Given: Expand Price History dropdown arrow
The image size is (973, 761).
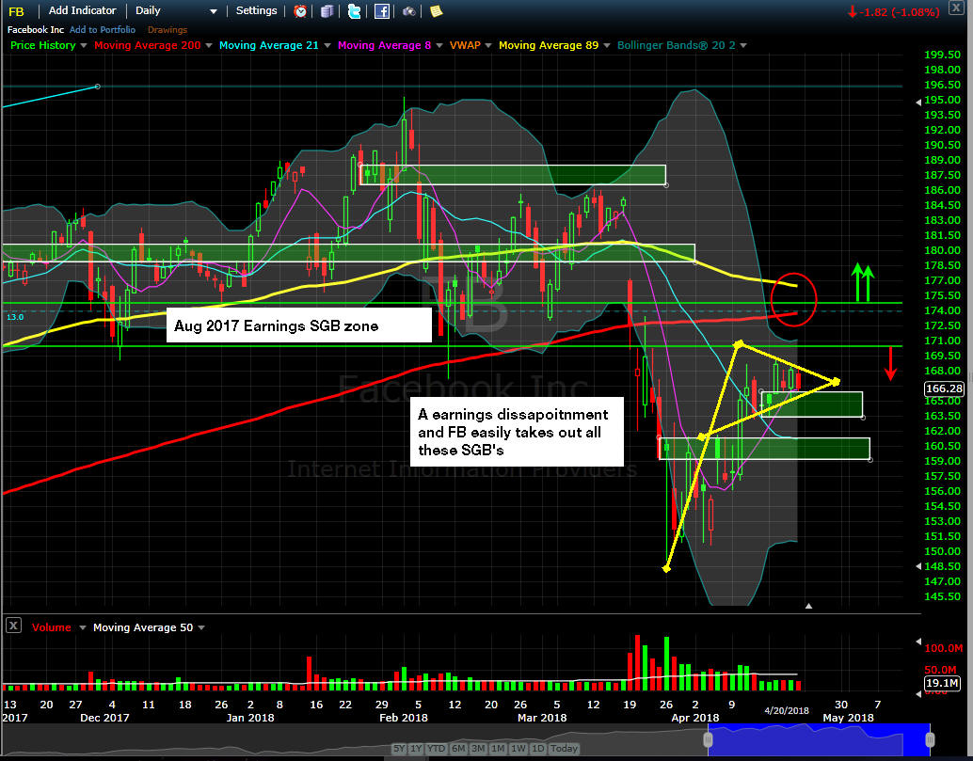Looking at the screenshot, I should click(84, 46).
